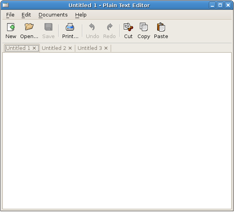234x212 pixels.
Task: Redo the last undone action
Action: (110, 27)
